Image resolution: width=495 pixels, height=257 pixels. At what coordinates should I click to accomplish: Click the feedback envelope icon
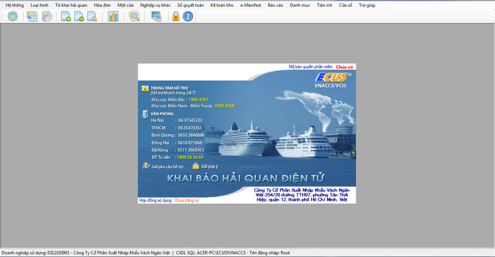(x=196, y=166)
